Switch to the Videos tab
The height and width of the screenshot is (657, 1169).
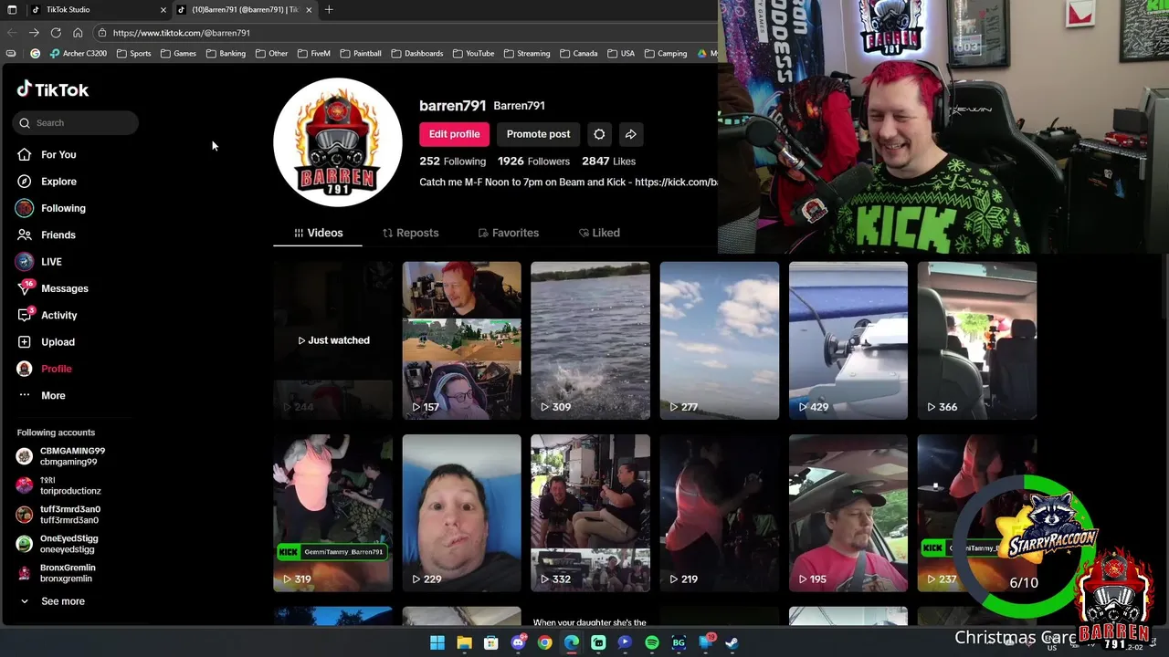coord(318,233)
